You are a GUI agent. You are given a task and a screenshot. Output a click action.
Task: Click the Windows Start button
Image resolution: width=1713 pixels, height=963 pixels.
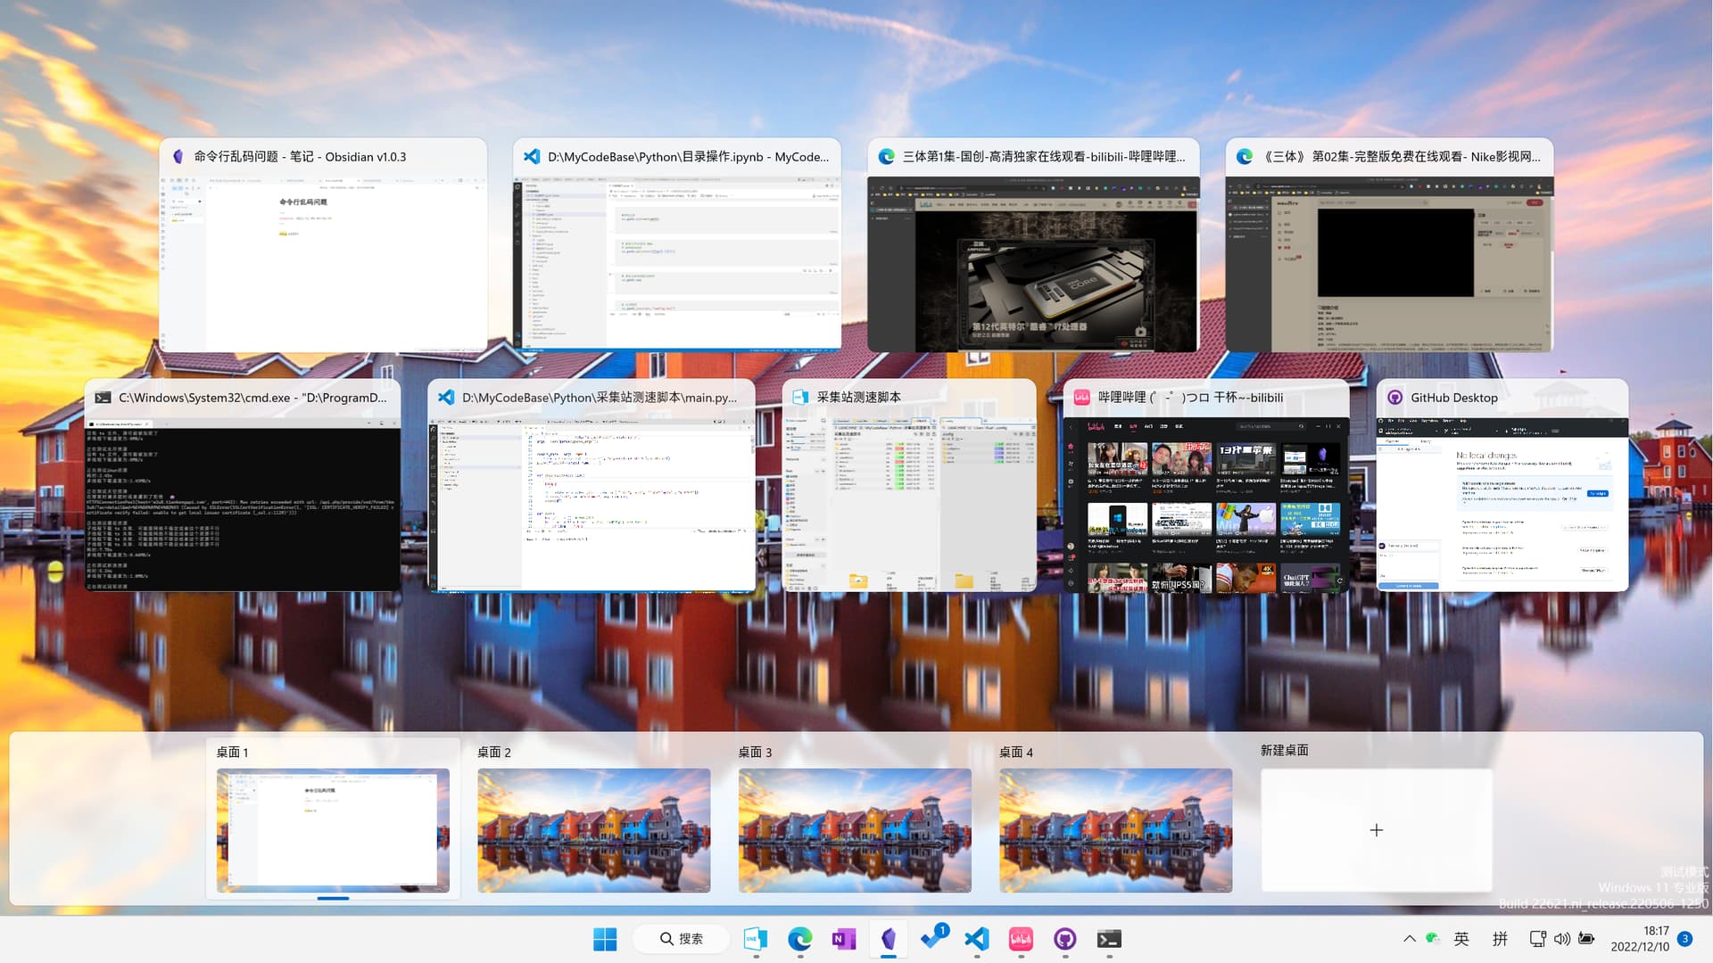coord(605,939)
